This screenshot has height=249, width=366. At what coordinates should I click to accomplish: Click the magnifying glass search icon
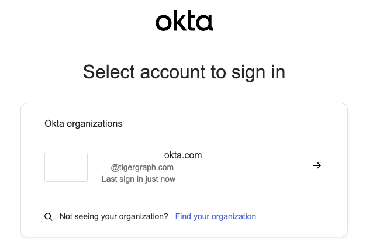pyautogui.click(x=49, y=217)
